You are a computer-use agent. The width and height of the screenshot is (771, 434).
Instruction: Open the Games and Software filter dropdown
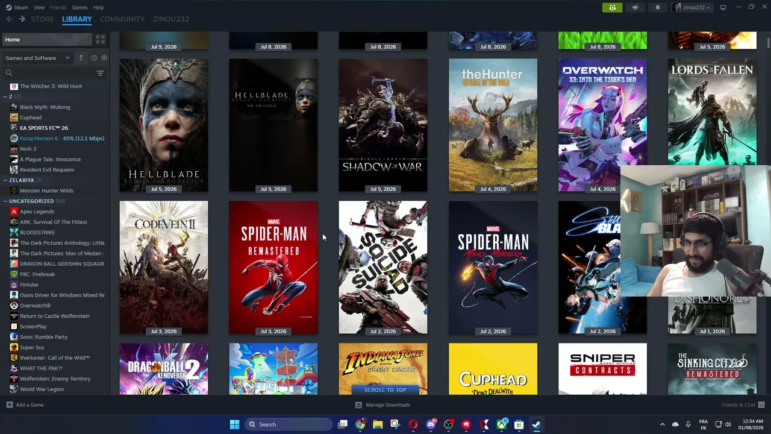click(38, 58)
